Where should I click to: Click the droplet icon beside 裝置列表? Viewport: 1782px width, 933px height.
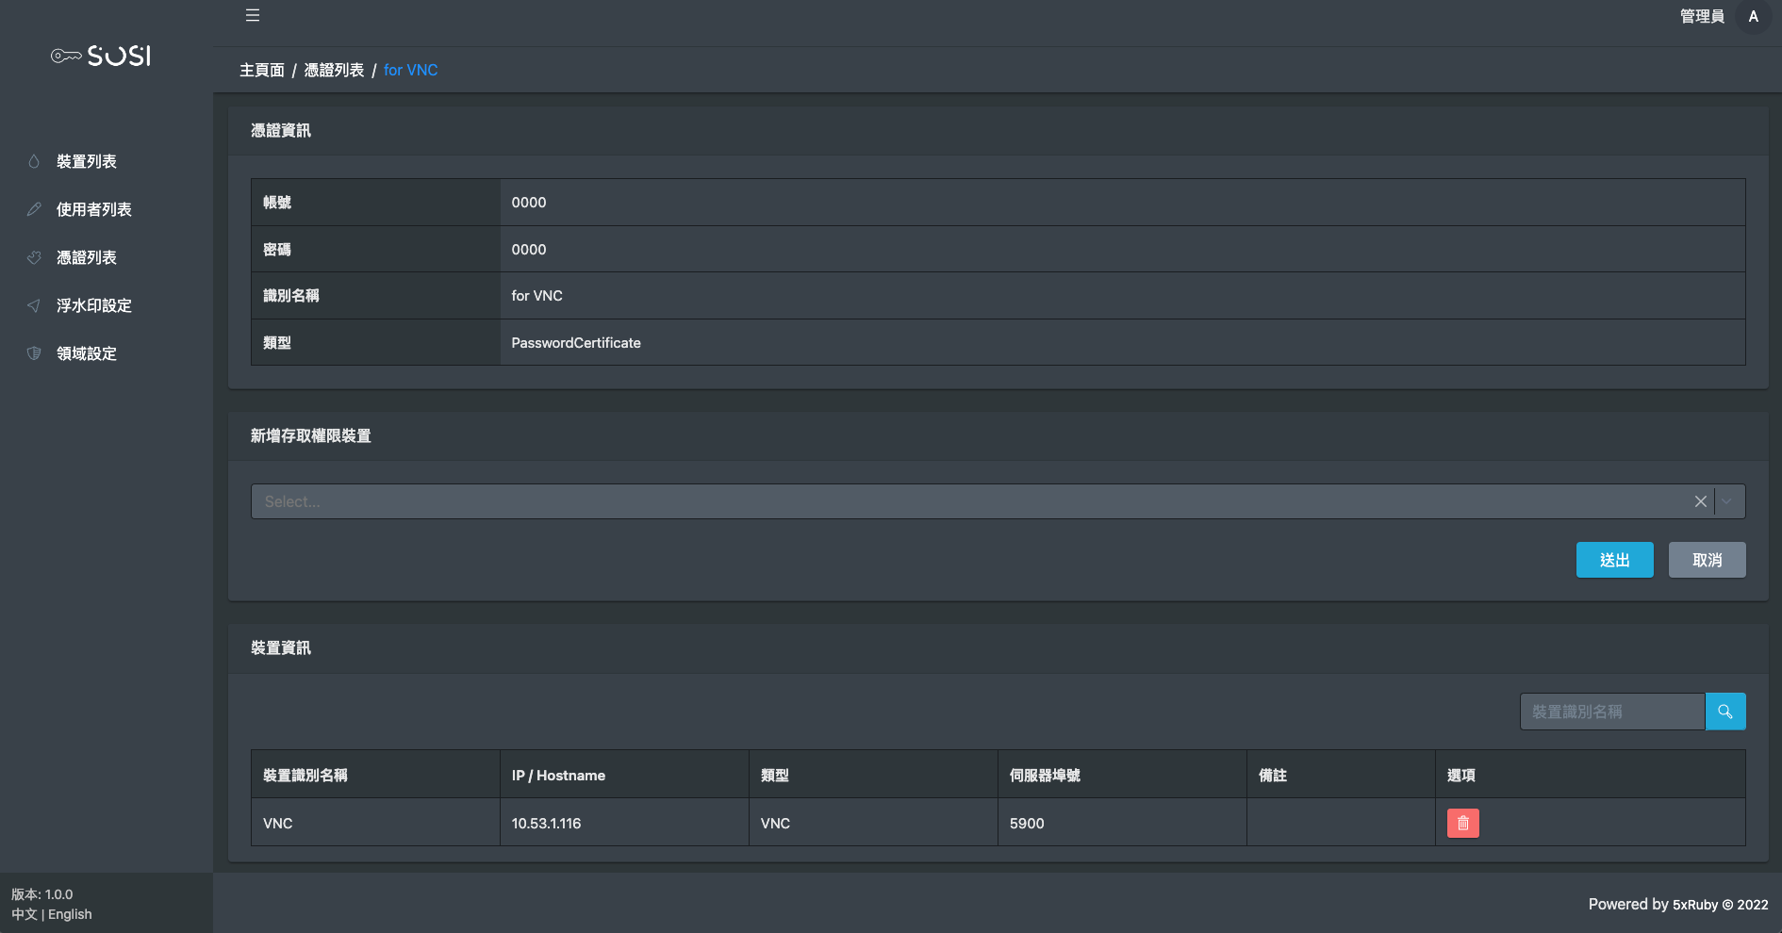34,161
